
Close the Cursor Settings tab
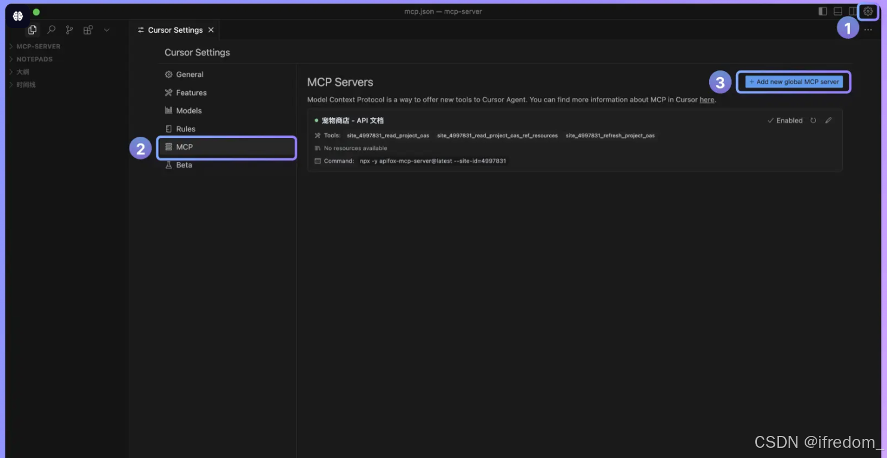(x=211, y=29)
